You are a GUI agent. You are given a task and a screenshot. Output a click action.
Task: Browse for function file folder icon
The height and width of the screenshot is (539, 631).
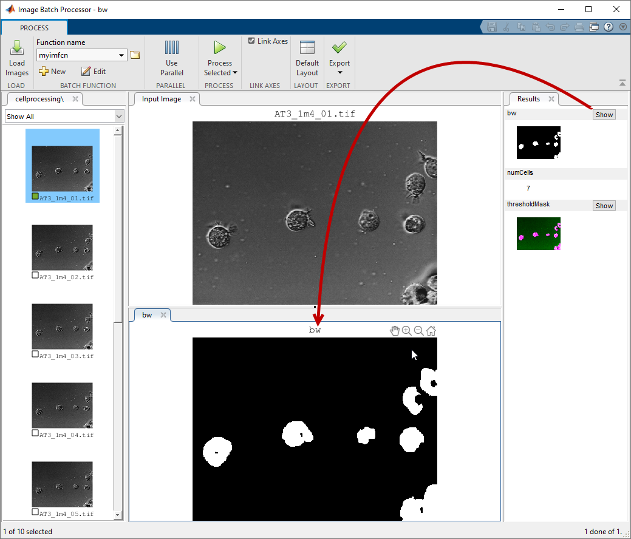coord(135,55)
